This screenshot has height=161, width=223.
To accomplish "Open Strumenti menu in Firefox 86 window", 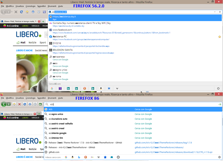I will point(52,98).
